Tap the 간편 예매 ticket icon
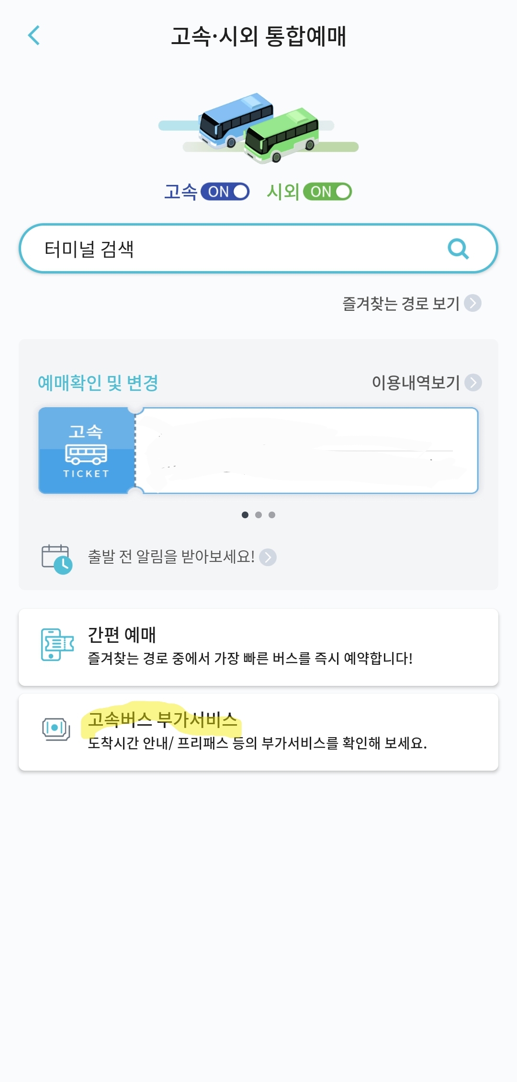The height and width of the screenshot is (1082, 517). coord(57,645)
